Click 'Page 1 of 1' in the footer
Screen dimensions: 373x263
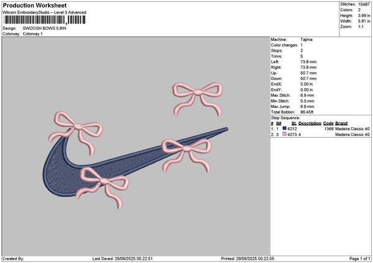coord(360,259)
